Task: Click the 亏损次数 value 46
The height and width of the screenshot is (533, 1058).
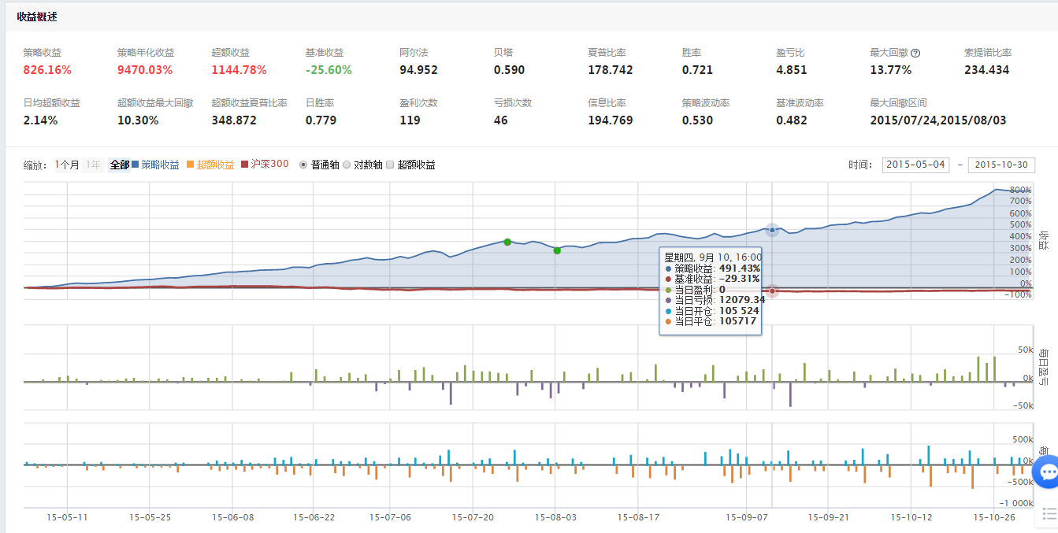Action: click(501, 120)
